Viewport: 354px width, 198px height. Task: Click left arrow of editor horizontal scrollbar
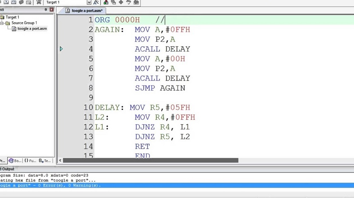60,160
